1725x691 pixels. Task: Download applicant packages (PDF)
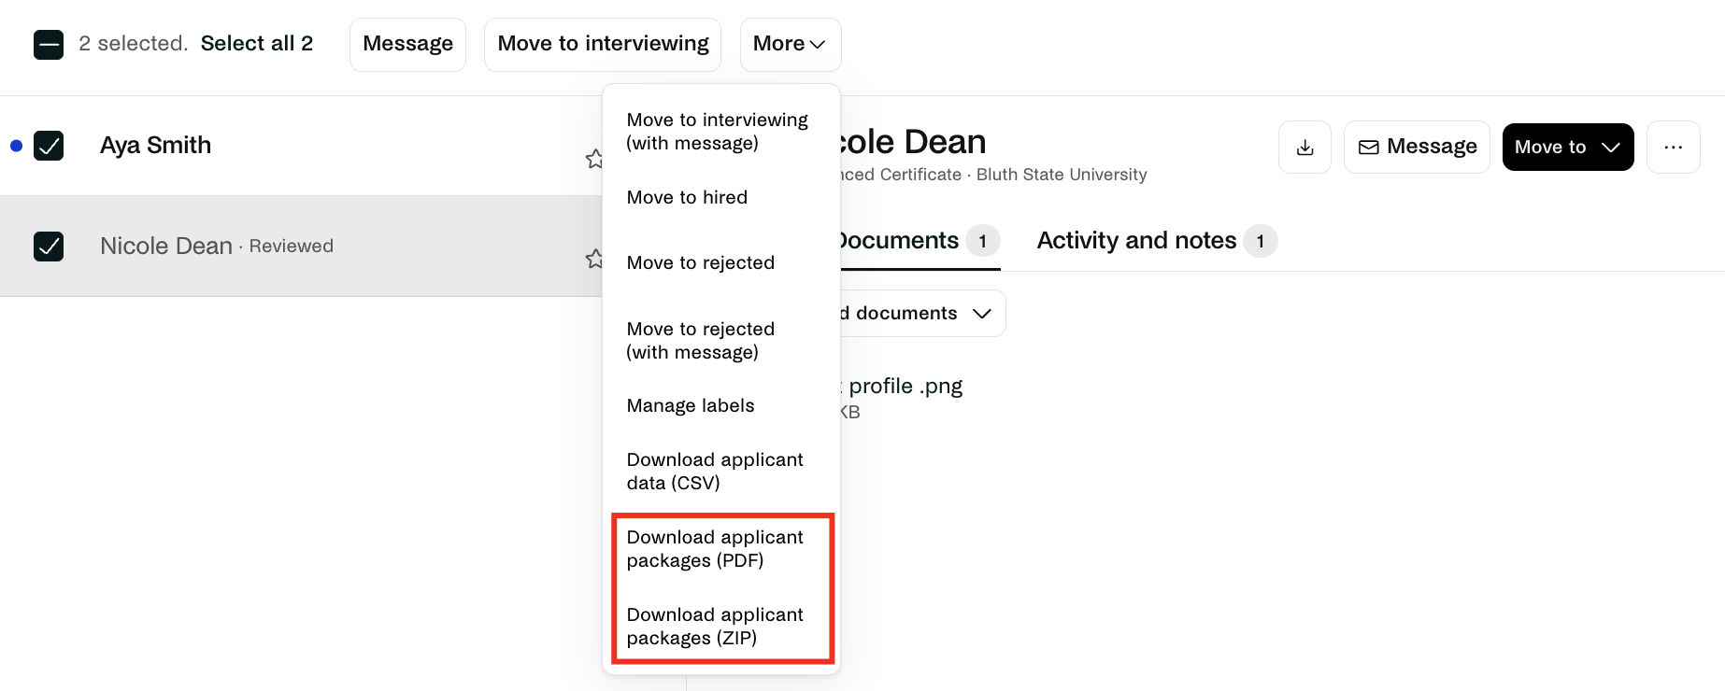tap(715, 549)
